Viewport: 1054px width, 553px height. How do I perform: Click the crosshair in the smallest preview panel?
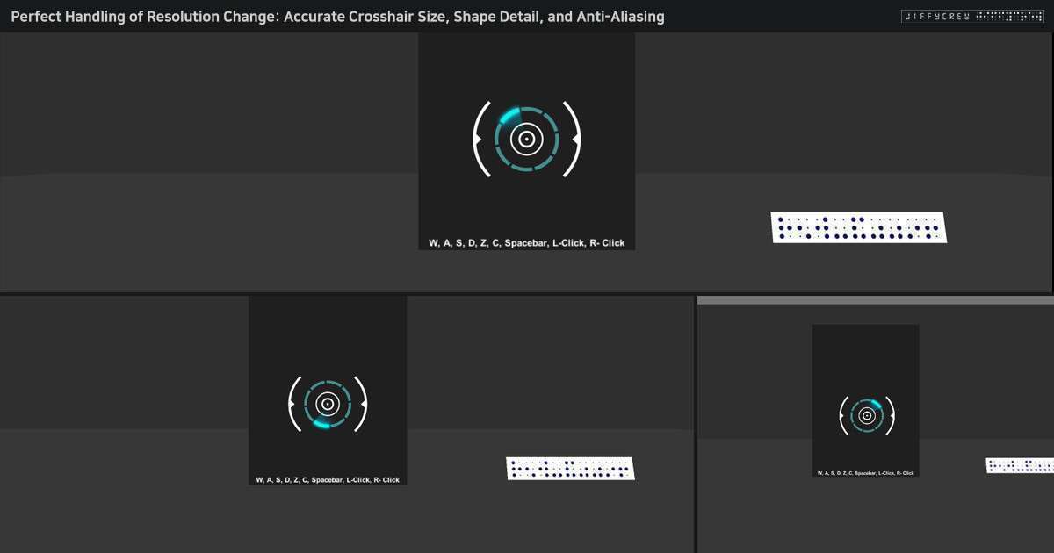(x=867, y=415)
